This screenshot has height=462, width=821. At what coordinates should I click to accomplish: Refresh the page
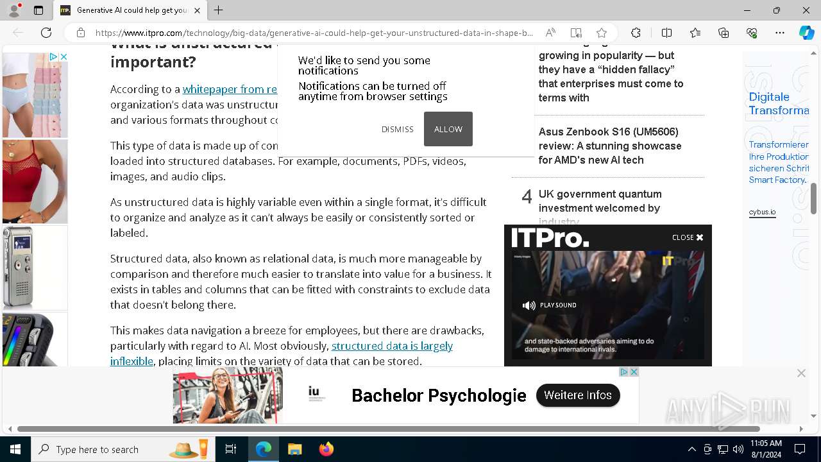(x=46, y=33)
